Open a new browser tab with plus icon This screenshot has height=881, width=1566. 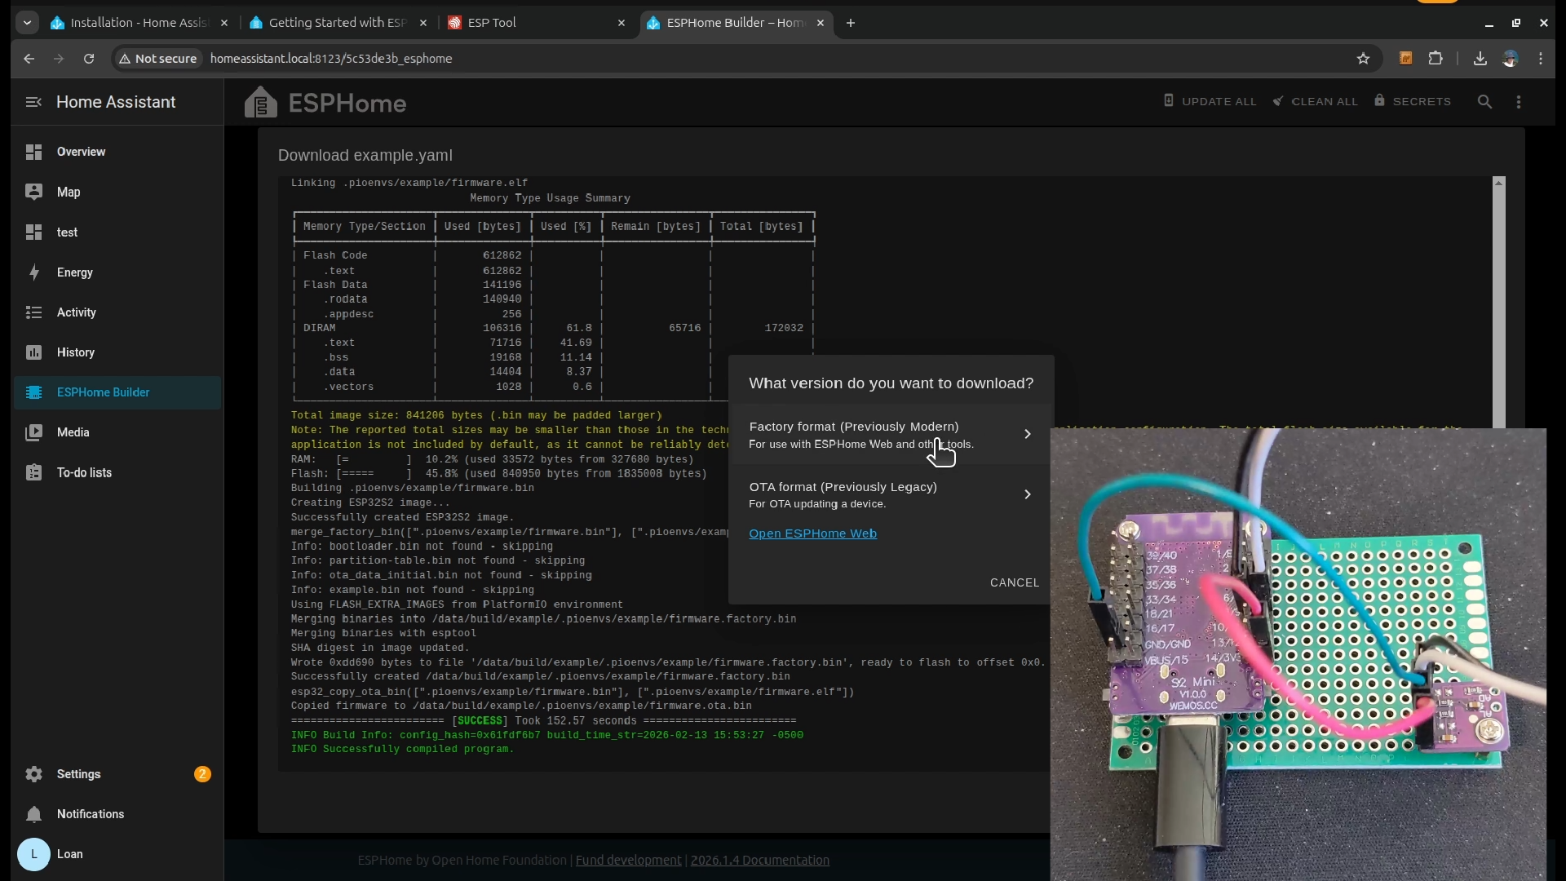tap(851, 23)
